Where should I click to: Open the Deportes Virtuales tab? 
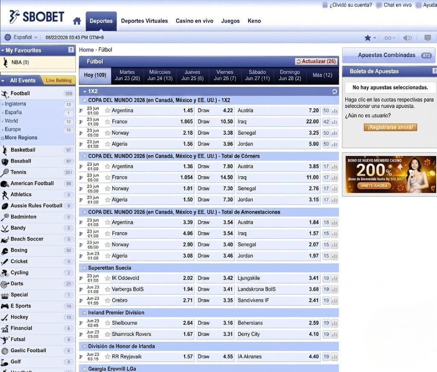click(x=144, y=21)
